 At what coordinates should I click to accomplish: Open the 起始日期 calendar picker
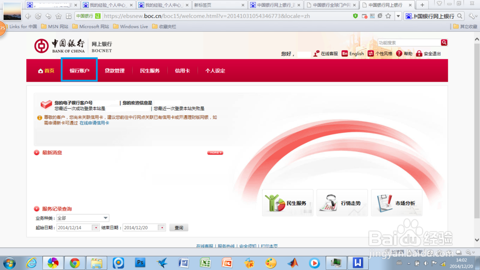coord(95,228)
